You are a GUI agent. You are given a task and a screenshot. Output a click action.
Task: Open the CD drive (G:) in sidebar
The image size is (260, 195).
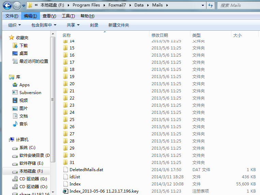pos(33,179)
